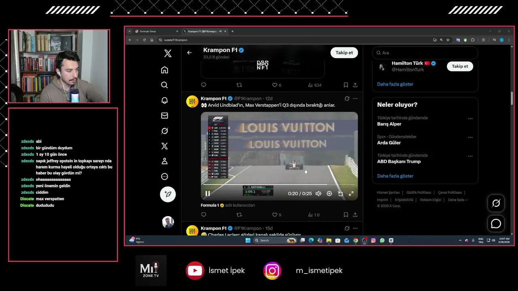The height and width of the screenshot is (291, 518).
Task: Bookmark this page with the star icon
Action: (448, 40)
